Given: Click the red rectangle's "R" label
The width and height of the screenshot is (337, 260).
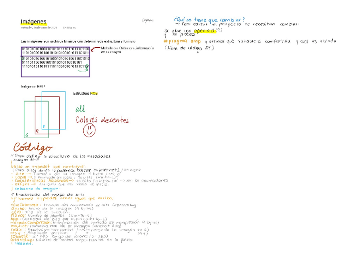Looking at the screenshot, I should [x=37, y=131].
